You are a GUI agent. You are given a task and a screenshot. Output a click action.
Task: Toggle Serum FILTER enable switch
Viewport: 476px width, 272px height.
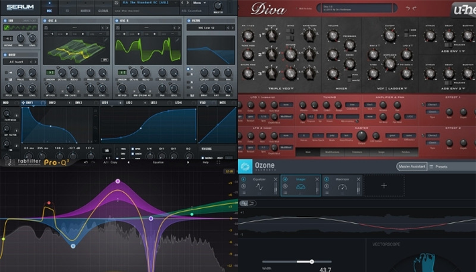[189, 21]
